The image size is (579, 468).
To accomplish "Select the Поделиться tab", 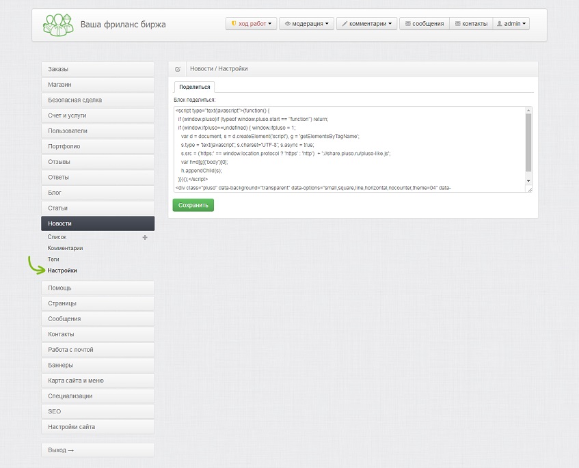I will pyautogui.click(x=195, y=87).
